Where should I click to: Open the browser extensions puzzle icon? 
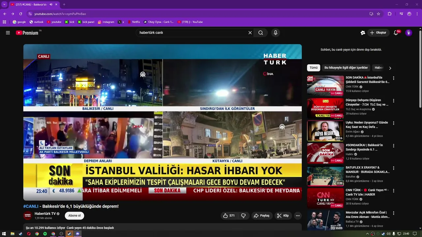point(390,14)
